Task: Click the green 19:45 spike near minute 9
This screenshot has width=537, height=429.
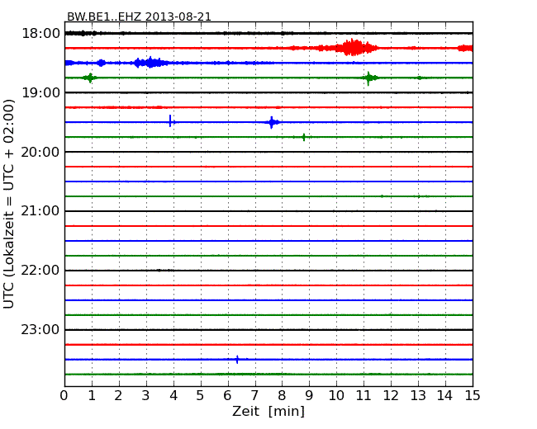Action: click(304, 137)
